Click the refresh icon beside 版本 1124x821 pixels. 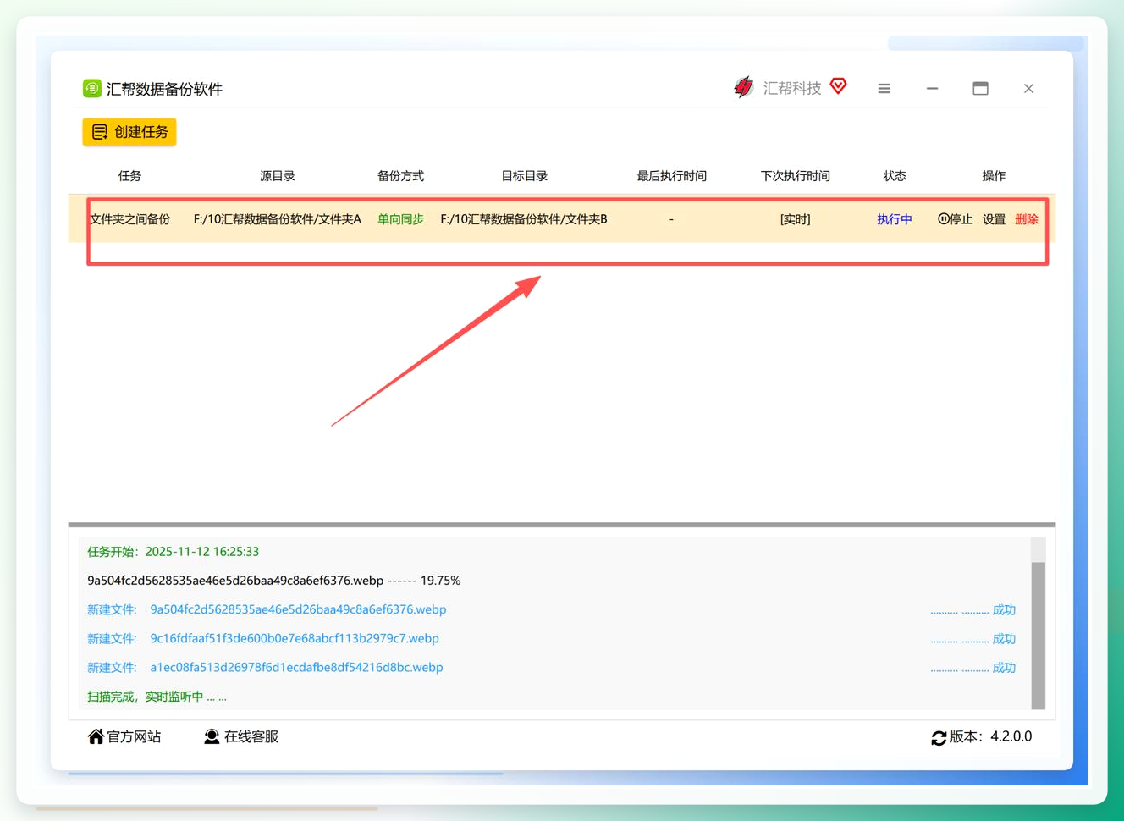click(939, 737)
